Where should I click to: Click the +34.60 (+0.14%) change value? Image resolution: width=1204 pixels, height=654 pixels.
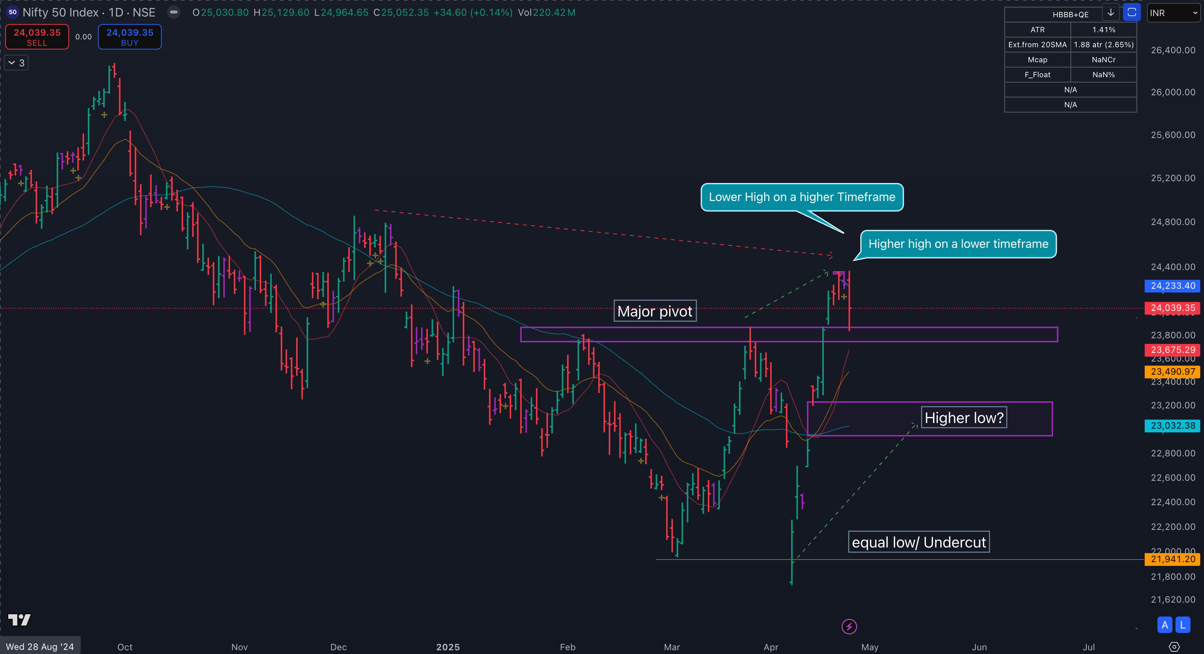473,13
